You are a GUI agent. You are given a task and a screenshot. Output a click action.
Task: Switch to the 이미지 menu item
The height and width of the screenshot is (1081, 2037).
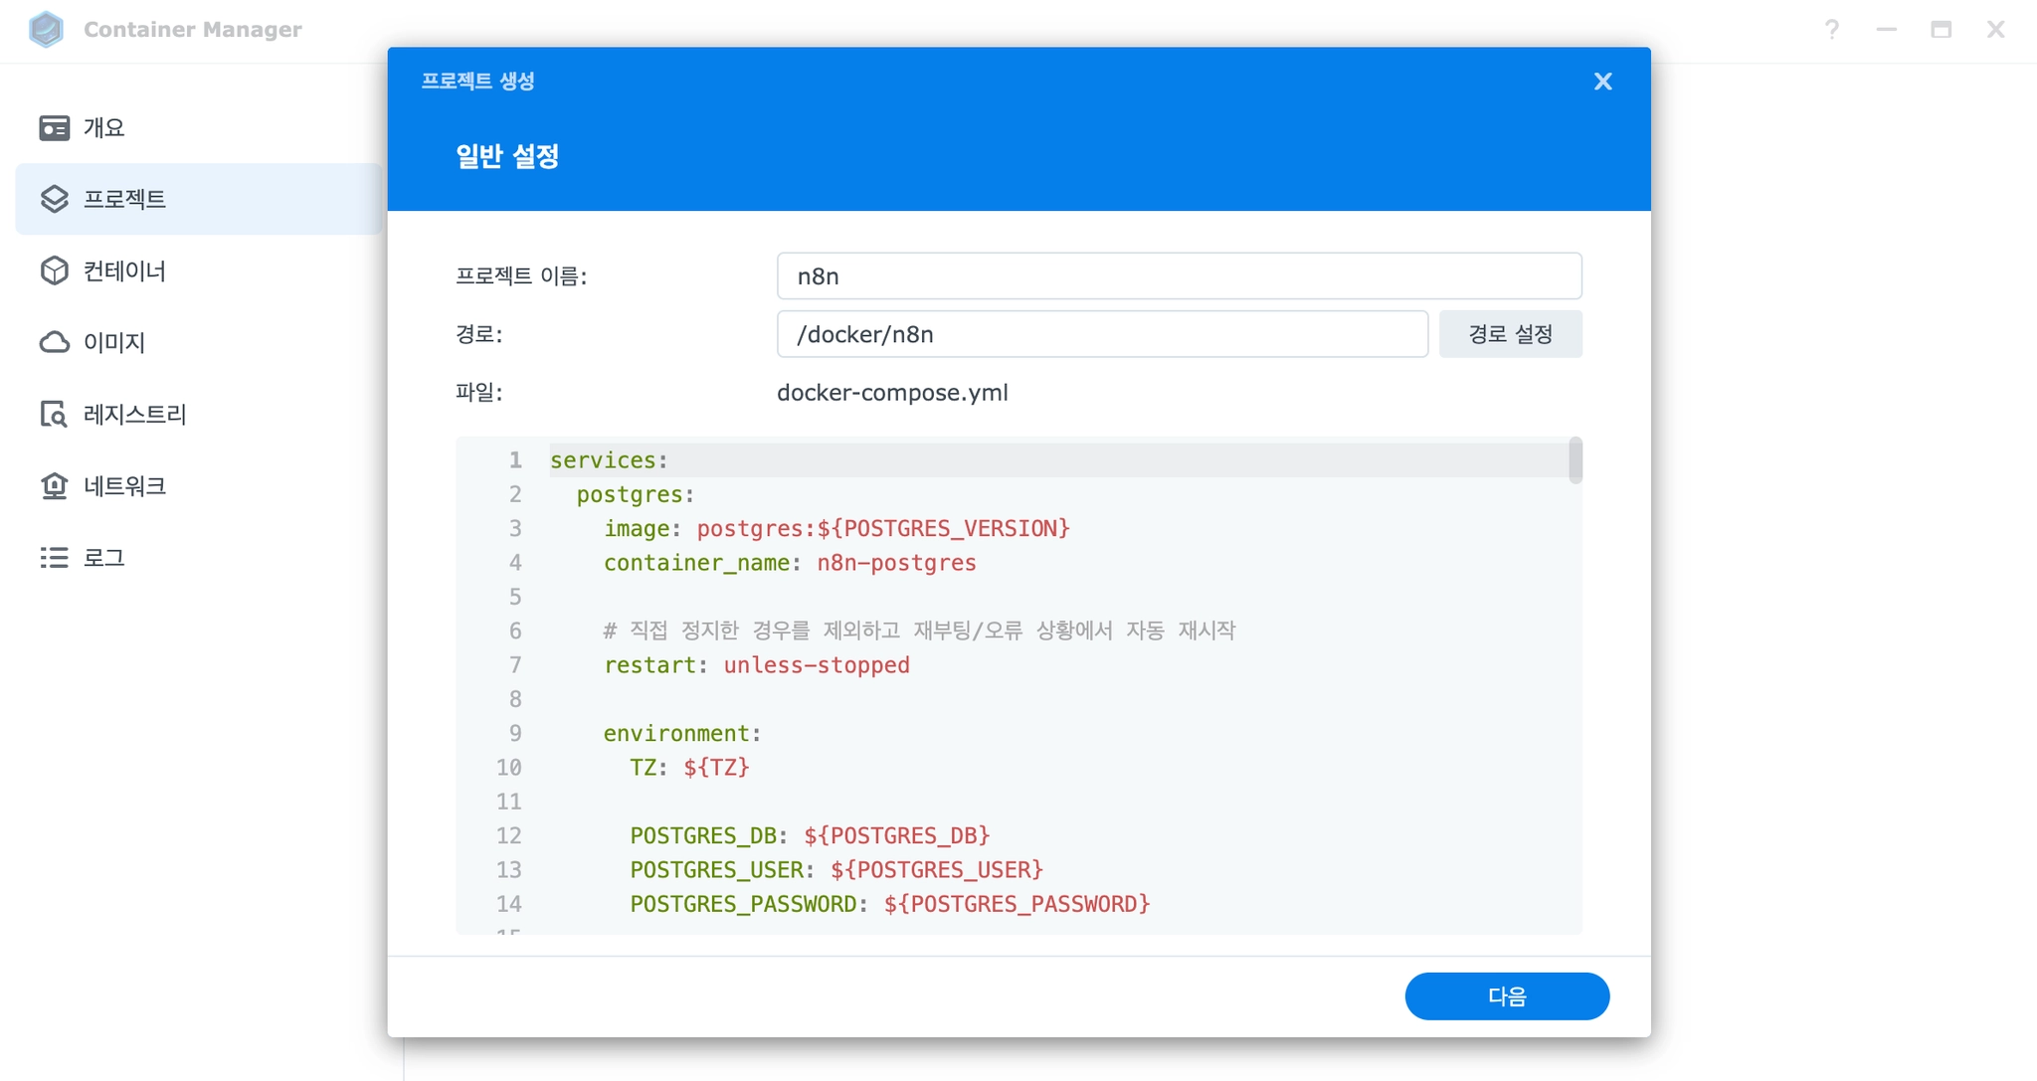[x=199, y=342]
